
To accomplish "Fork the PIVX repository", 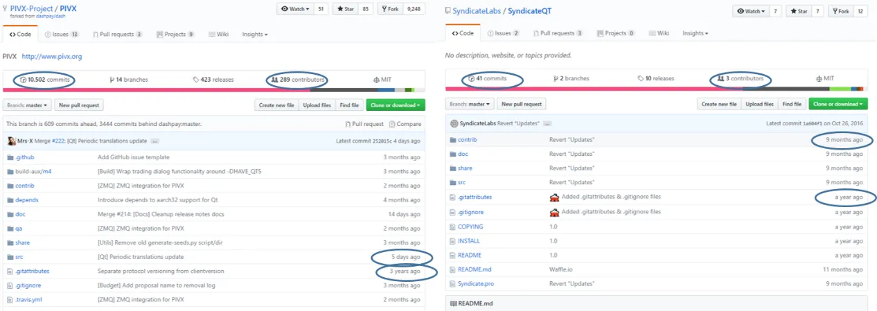I will click(392, 9).
